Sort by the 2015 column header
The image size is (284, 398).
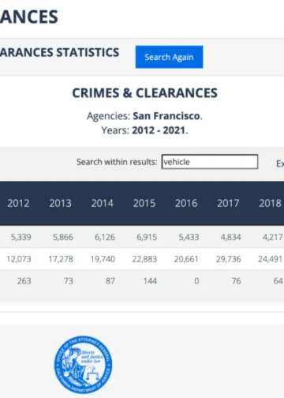coord(144,203)
